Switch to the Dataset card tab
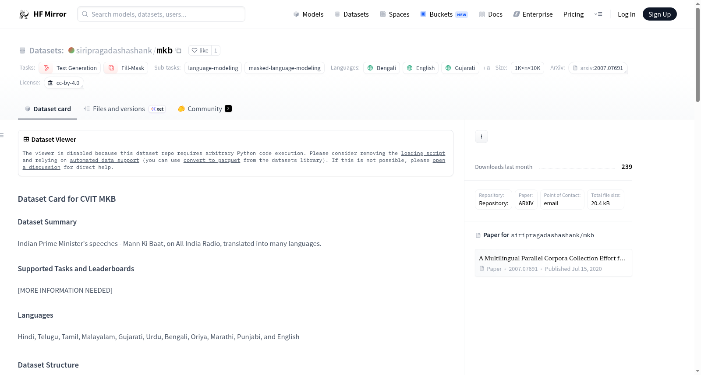The height and width of the screenshot is (375, 701). coord(48,109)
